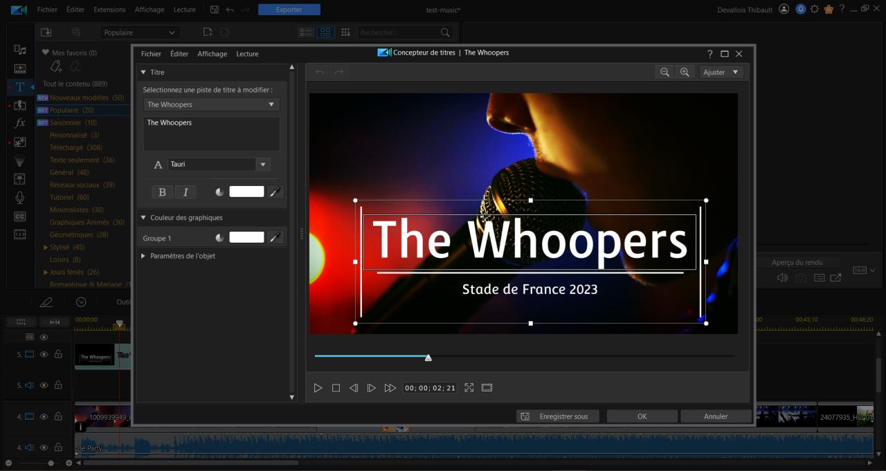This screenshot has width=886, height=471.
Task: Switch the preview to full screen
Action: [469, 388]
